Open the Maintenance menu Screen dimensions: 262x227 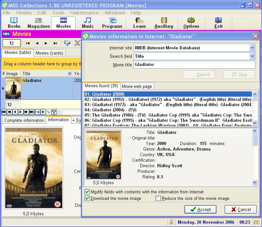tap(84, 13)
